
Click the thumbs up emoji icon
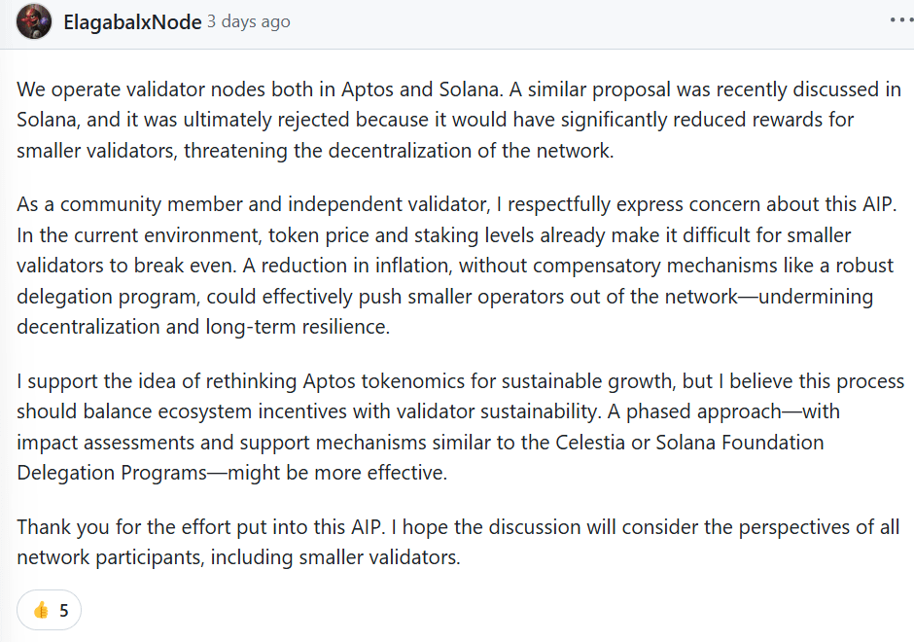click(41, 611)
